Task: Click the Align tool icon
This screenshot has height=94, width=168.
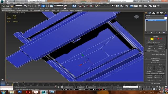Action: point(122,6)
